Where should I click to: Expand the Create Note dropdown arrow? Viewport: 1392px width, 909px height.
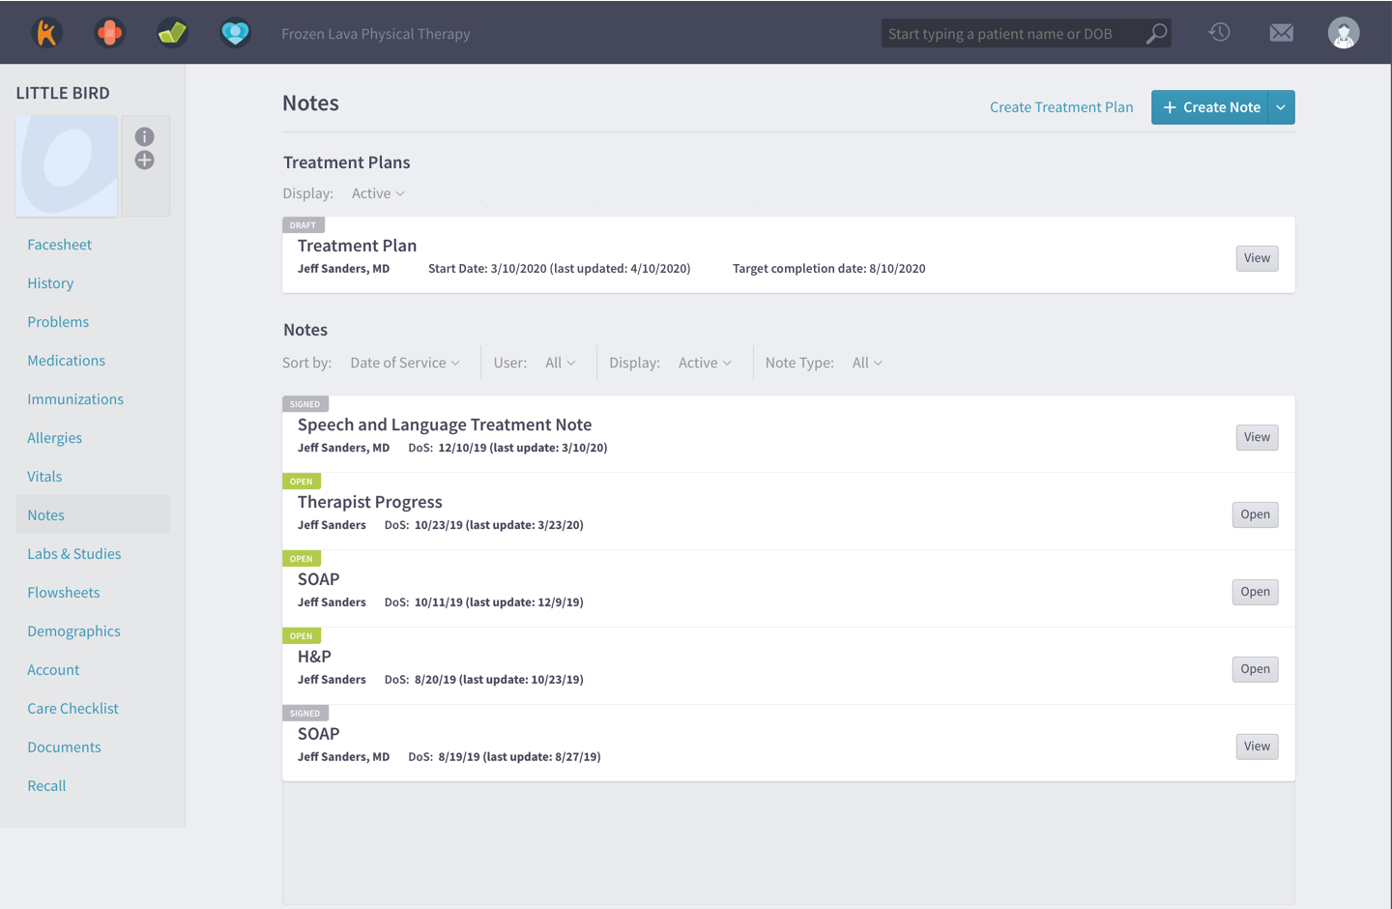click(1281, 107)
